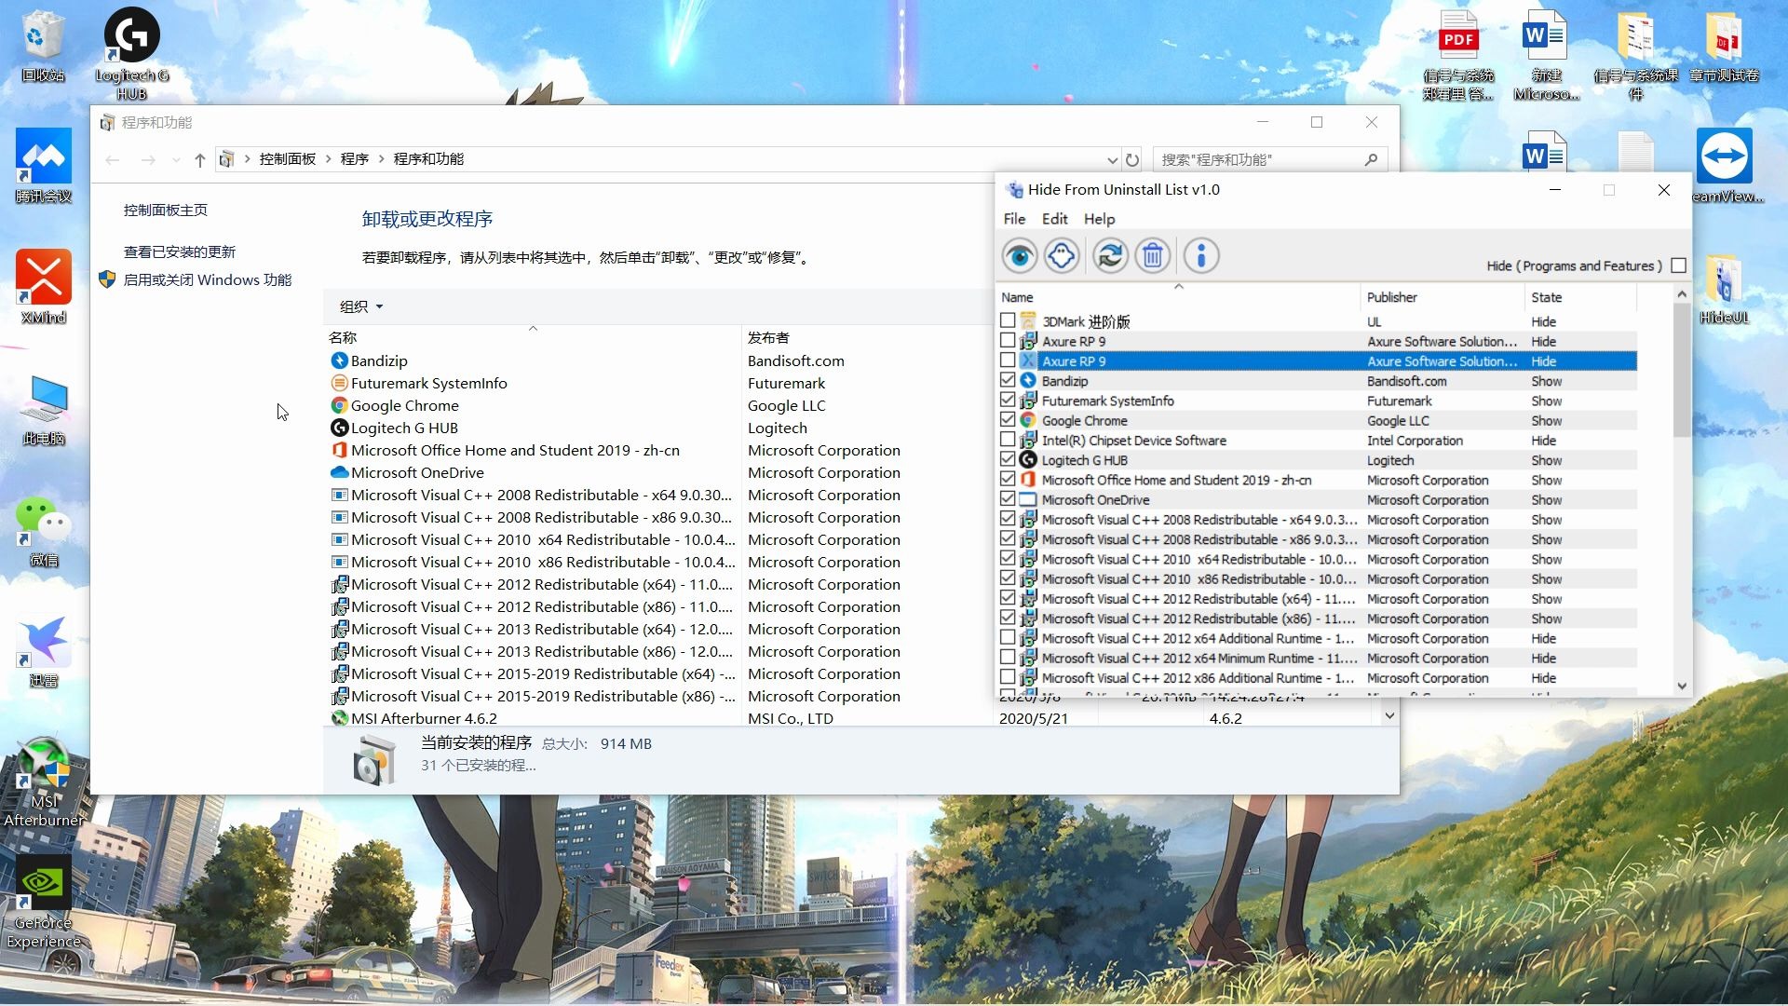Select MSI Afterburner desktop icon

point(44,782)
